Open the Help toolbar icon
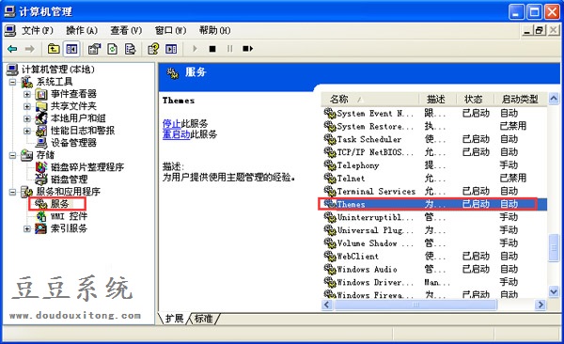Screen dimensions: 564x344 (153, 49)
